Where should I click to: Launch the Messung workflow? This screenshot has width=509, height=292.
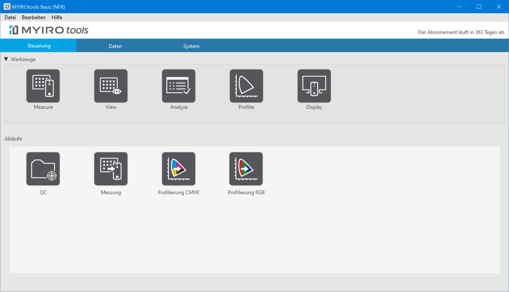click(111, 169)
